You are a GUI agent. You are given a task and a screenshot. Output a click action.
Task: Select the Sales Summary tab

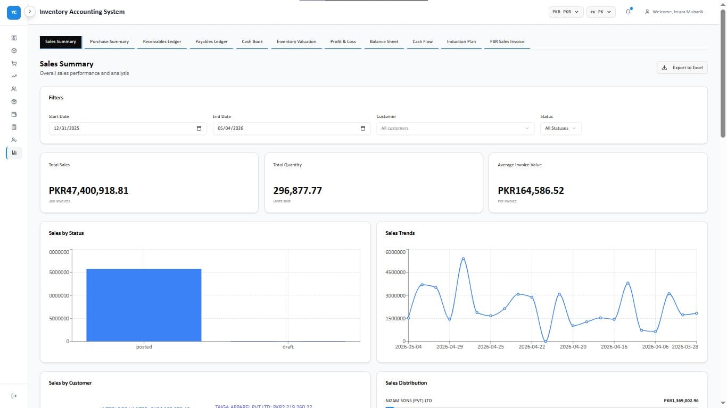[61, 41]
